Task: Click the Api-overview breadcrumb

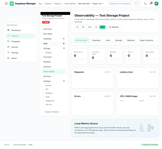Action: click(84, 4)
